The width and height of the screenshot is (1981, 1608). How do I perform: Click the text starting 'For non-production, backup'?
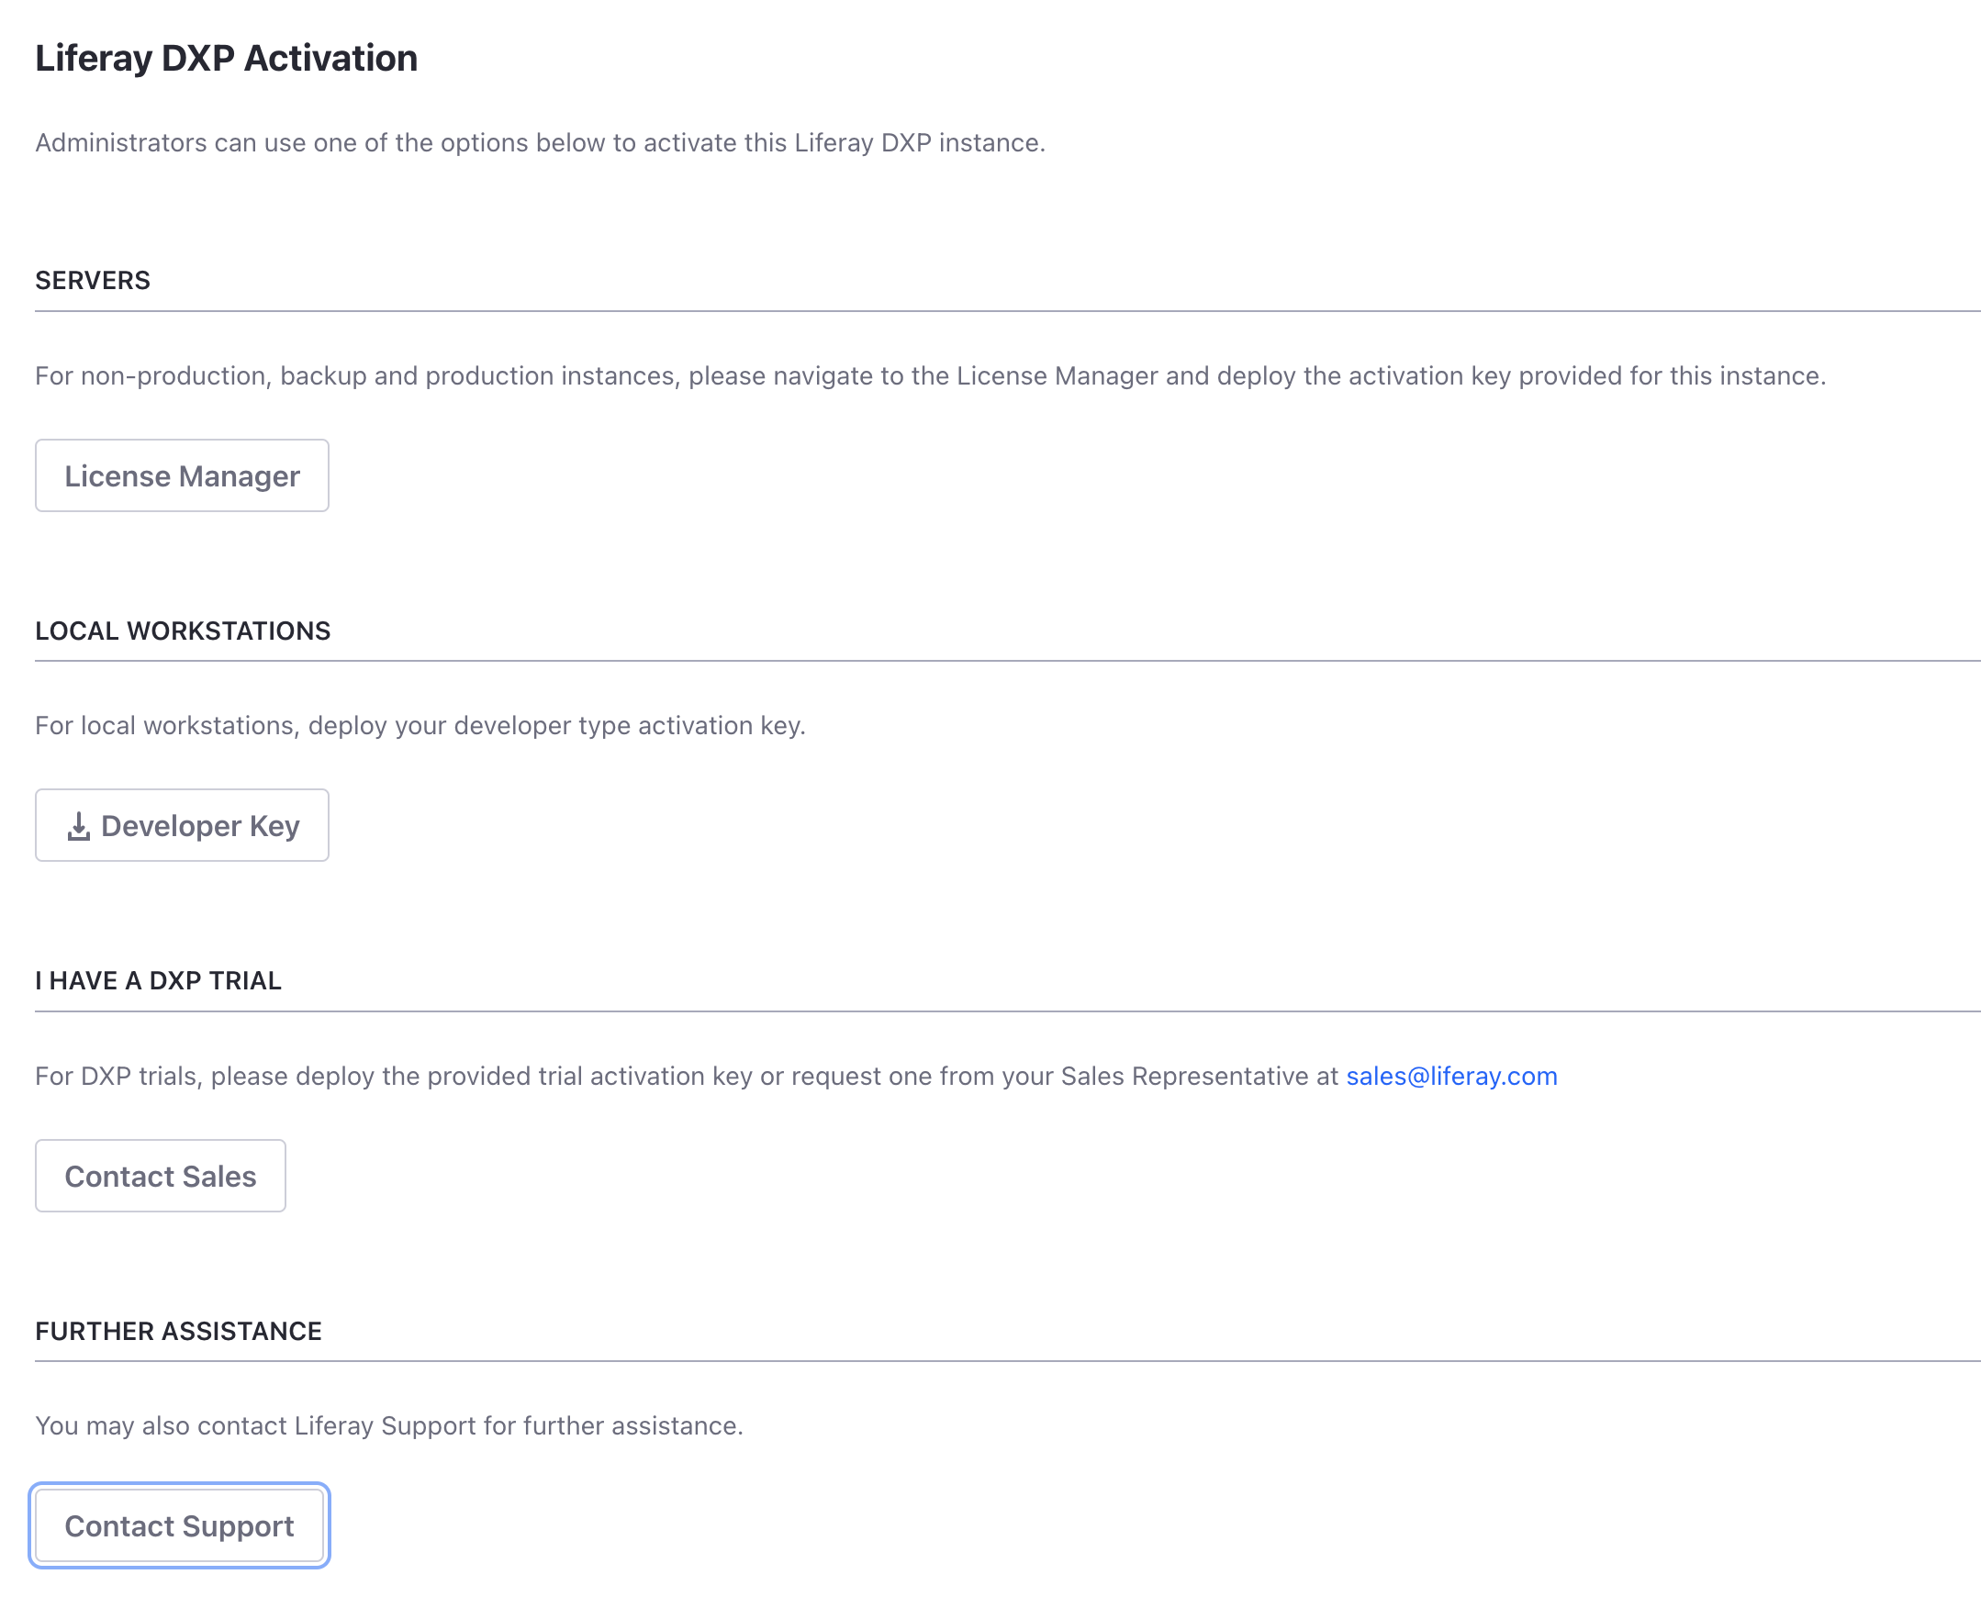tap(930, 375)
